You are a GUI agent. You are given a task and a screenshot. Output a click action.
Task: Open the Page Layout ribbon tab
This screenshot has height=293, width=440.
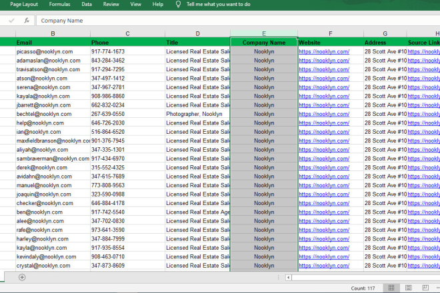click(24, 4)
